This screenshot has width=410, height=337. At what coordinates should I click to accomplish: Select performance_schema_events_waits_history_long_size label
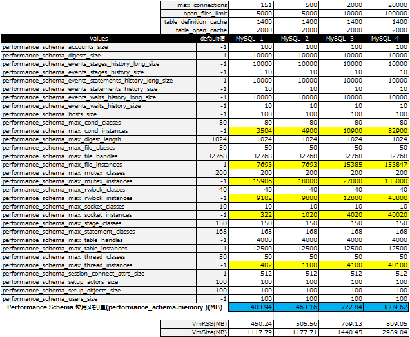pyautogui.click(x=99, y=97)
